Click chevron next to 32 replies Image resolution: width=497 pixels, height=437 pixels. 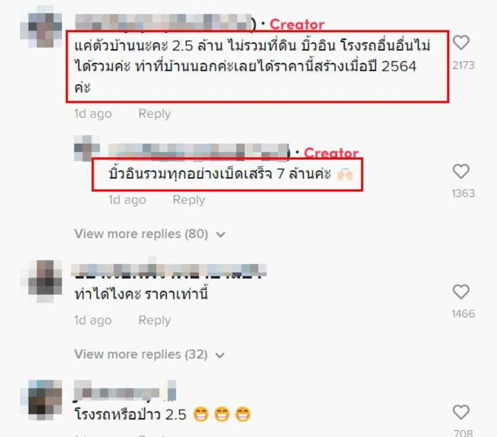[x=220, y=355]
